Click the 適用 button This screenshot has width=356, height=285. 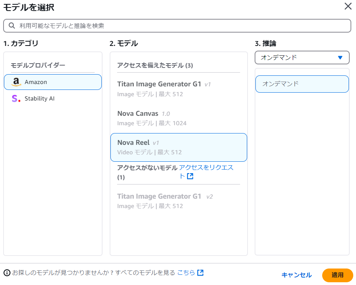(338, 275)
